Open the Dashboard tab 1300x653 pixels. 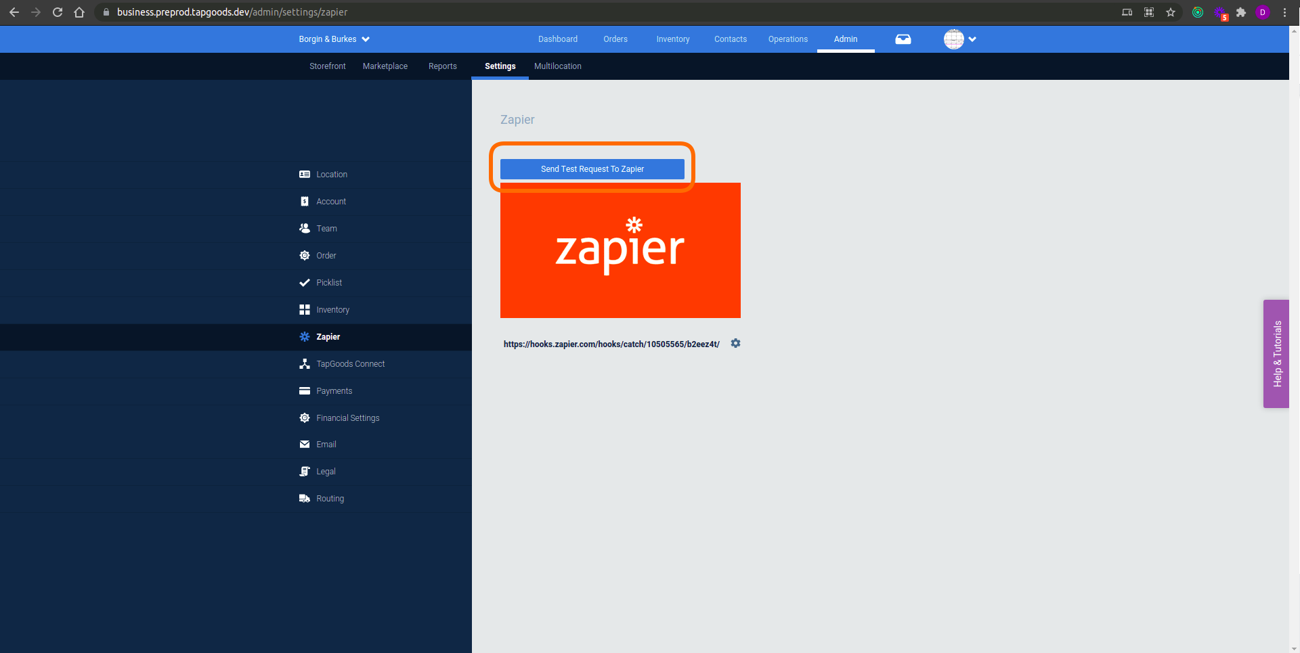(558, 39)
